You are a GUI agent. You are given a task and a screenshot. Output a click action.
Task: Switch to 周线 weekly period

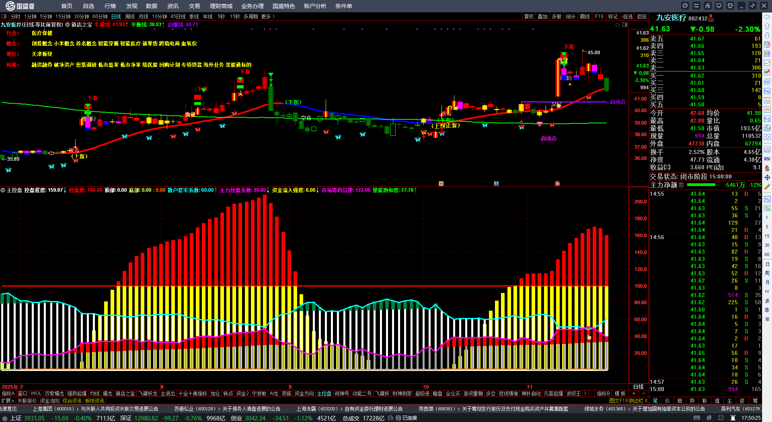[130, 16]
